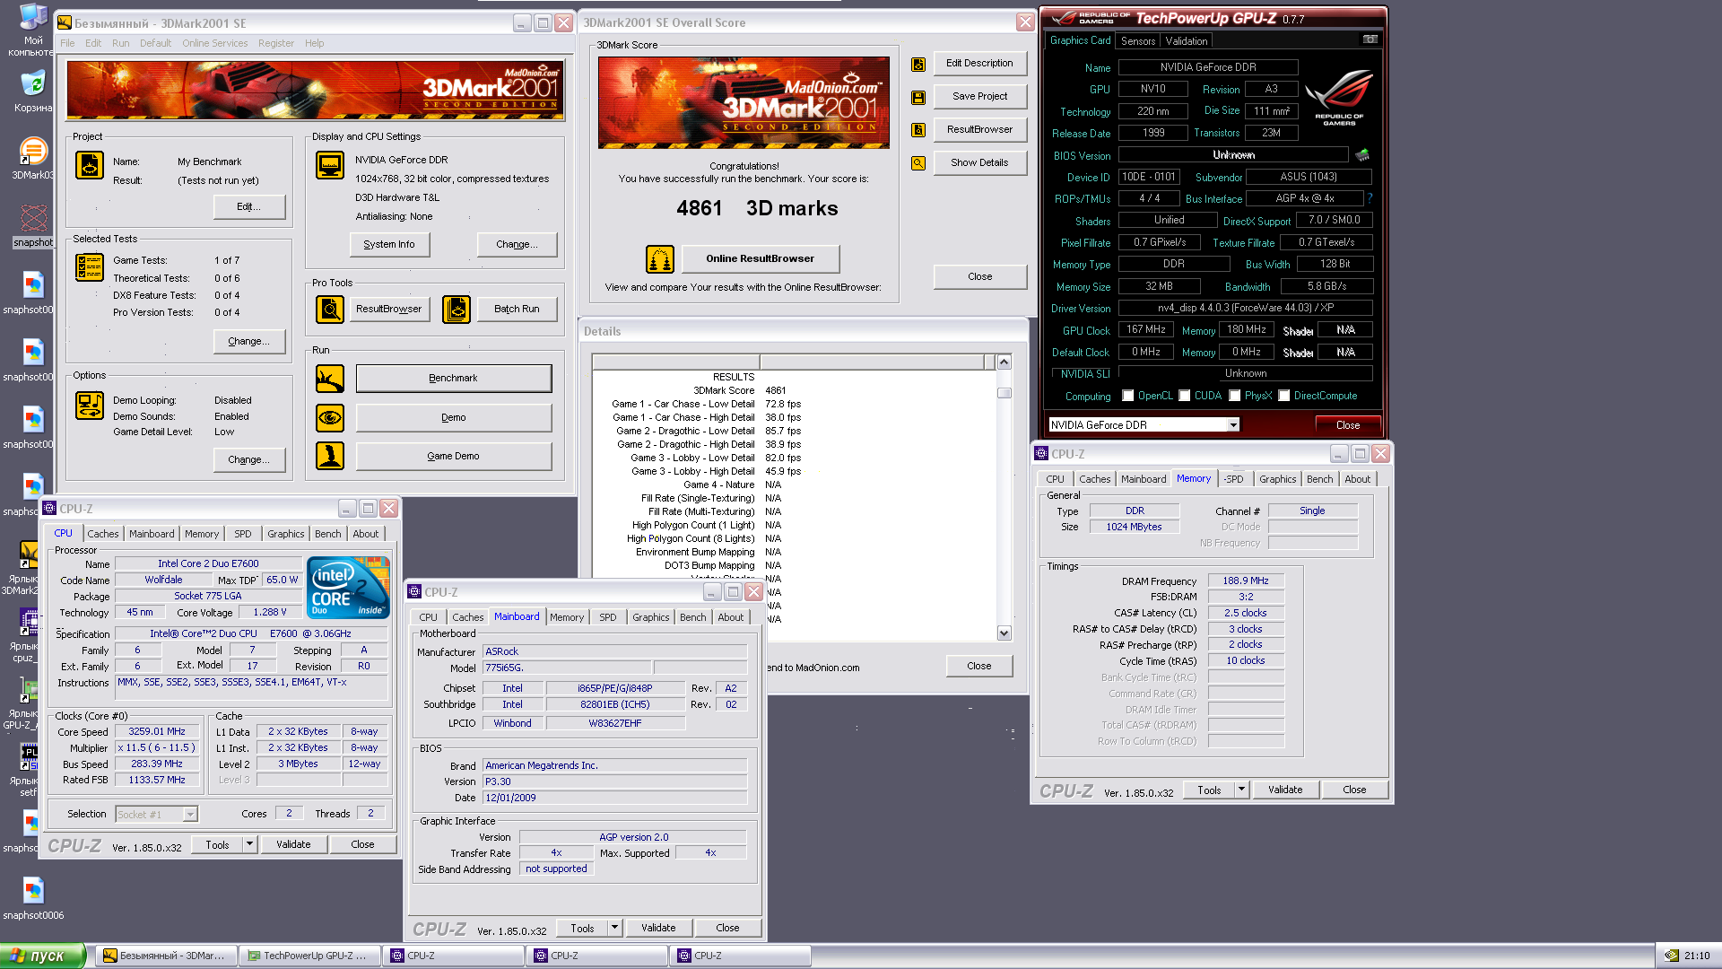Expand Tools dropdown arrow in Memory window

1241,790
